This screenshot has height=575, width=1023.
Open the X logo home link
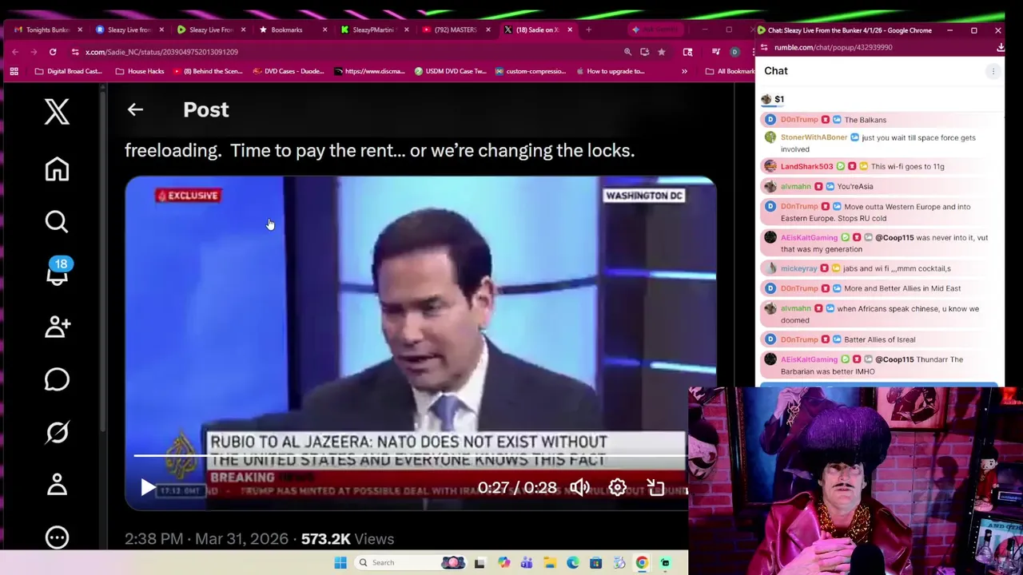coord(57,112)
